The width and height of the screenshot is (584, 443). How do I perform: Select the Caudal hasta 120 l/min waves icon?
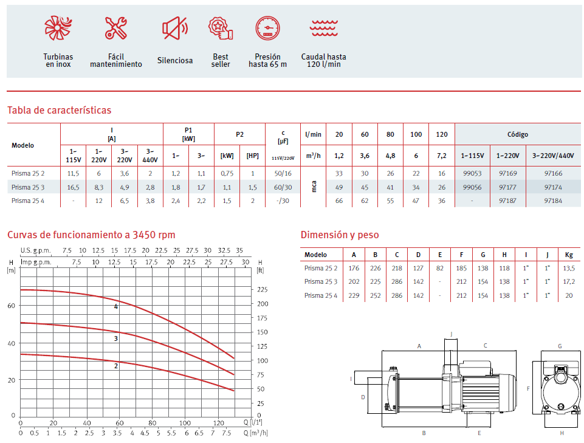click(x=323, y=28)
